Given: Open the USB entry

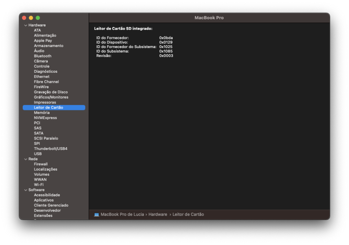Looking at the screenshot, I should pos(38,154).
